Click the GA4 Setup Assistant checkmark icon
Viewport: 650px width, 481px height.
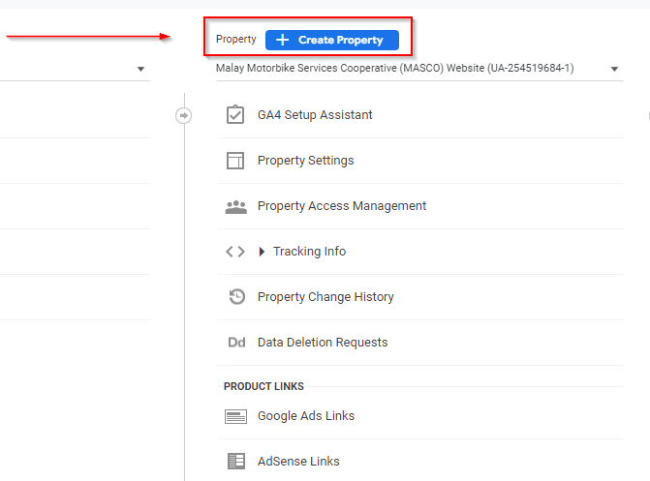235,115
